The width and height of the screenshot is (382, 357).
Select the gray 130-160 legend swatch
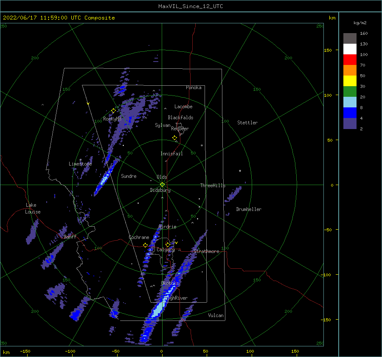tap(350, 39)
